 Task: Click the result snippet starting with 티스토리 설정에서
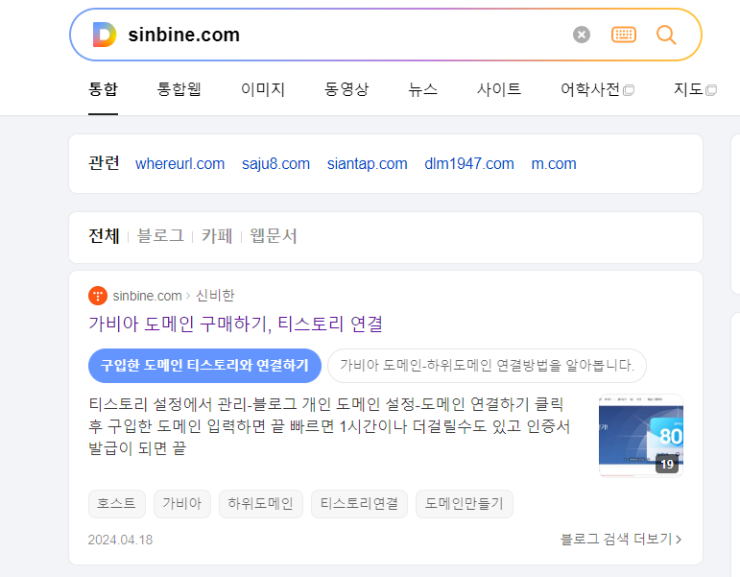pos(329,426)
